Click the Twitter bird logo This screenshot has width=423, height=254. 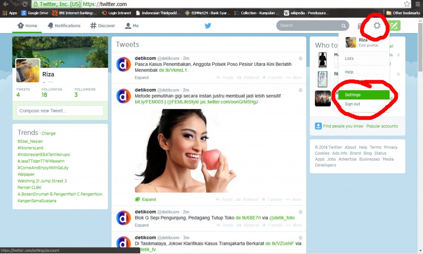208,26
